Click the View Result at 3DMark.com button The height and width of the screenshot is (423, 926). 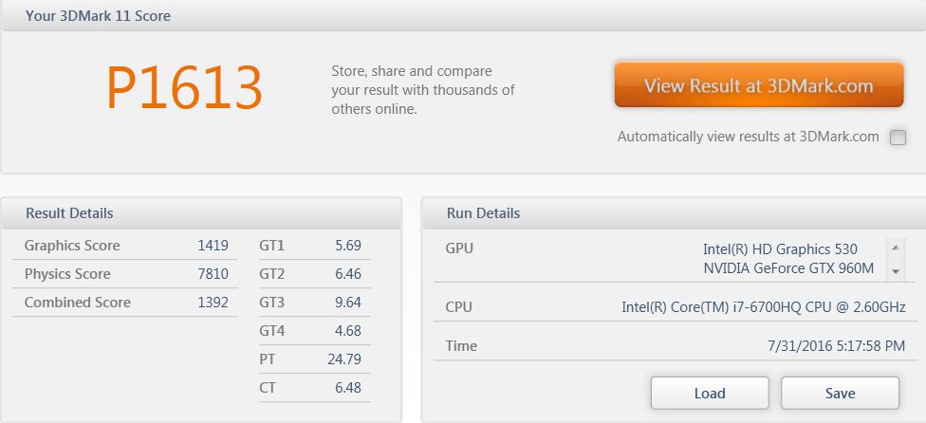pyautogui.click(x=759, y=85)
